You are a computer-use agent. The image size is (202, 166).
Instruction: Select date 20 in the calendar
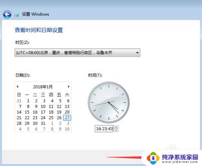coord(67,112)
